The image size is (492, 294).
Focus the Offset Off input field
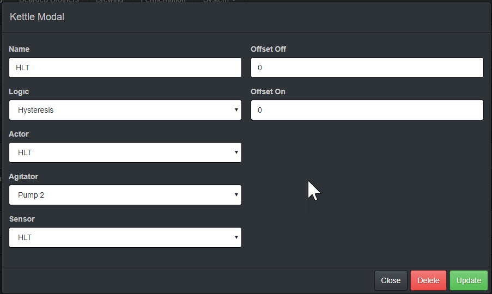pyautogui.click(x=367, y=68)
